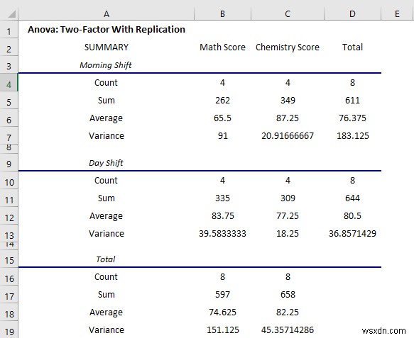The width and height of the screenshot is (414, 338).
Task: Select row 16 header
Action: [9, 277]
